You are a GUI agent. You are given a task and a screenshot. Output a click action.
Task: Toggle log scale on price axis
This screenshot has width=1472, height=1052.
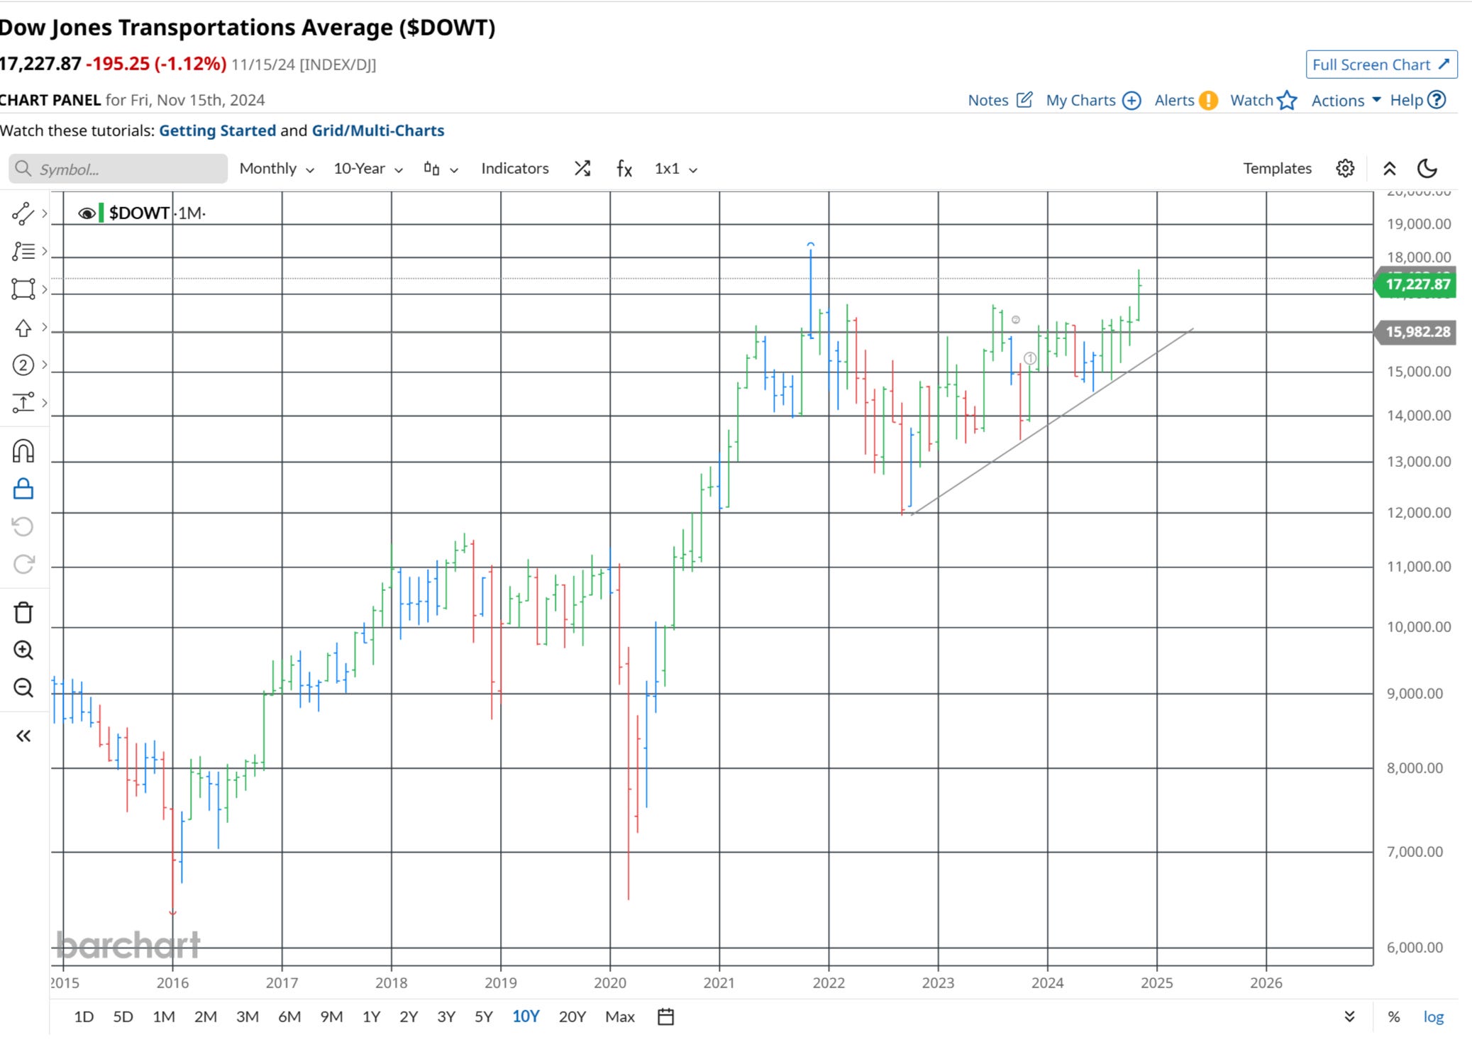tap(1433, 1017)
